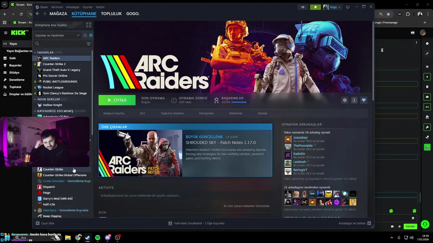Open OBS Studio from the taskbar
This screenshot has width=433, height=243.
pos(117,238)
